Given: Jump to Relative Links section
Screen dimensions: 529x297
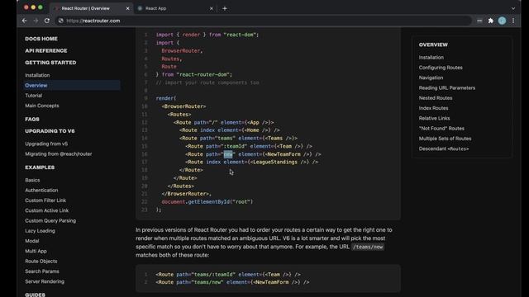Looking at the screenshot, I should 434,118.
